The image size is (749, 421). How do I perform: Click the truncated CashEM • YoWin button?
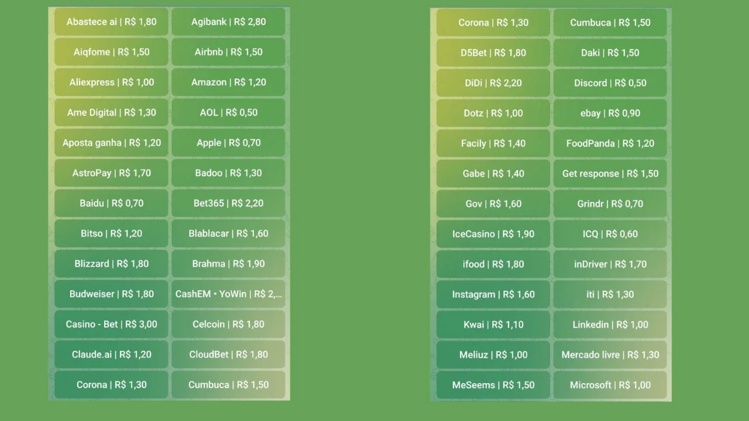click(x=228, y=294)
